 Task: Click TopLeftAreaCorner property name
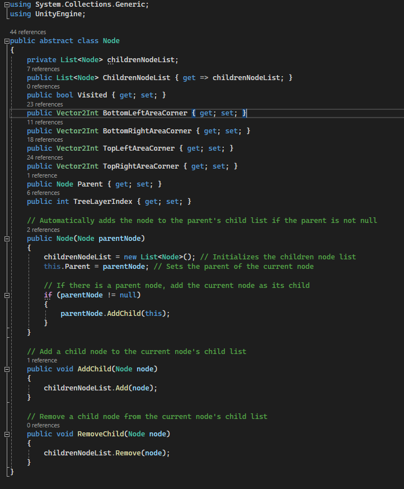[x=139, y=148]
